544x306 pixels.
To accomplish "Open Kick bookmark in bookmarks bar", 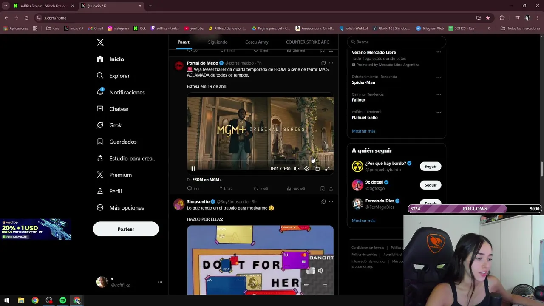I will click(x=140, y=28).
